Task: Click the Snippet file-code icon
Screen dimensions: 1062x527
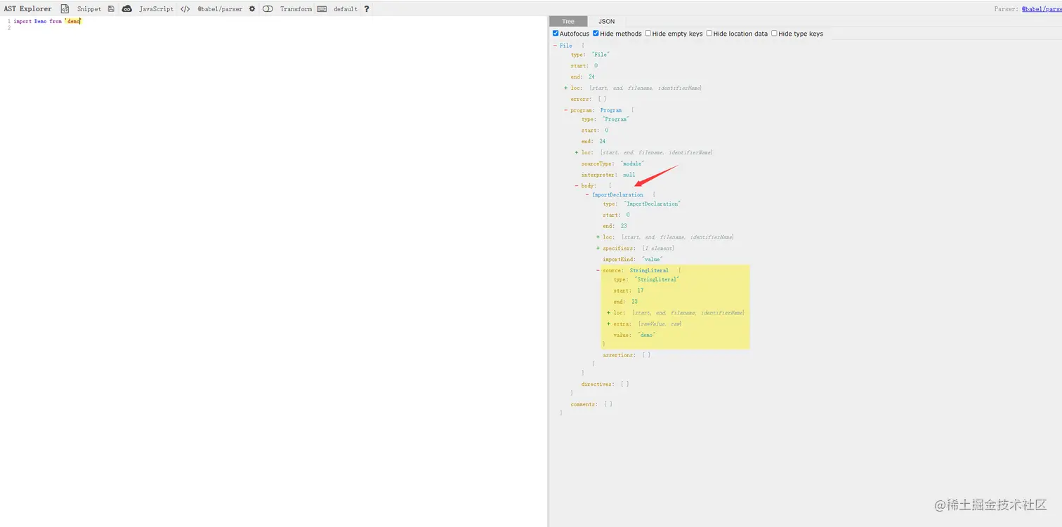Action: click(65, 9)
